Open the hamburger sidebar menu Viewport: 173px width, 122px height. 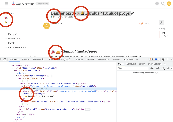6,4
